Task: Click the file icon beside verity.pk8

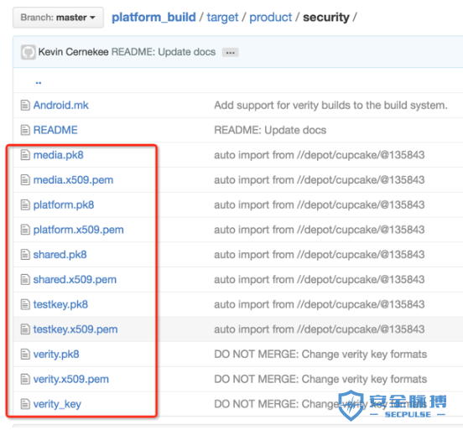Action: pyautogui.click(x=25, y=355)
